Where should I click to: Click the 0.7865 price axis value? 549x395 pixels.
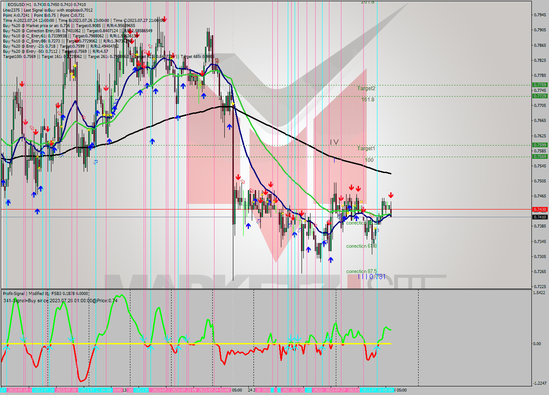point(540,45)
